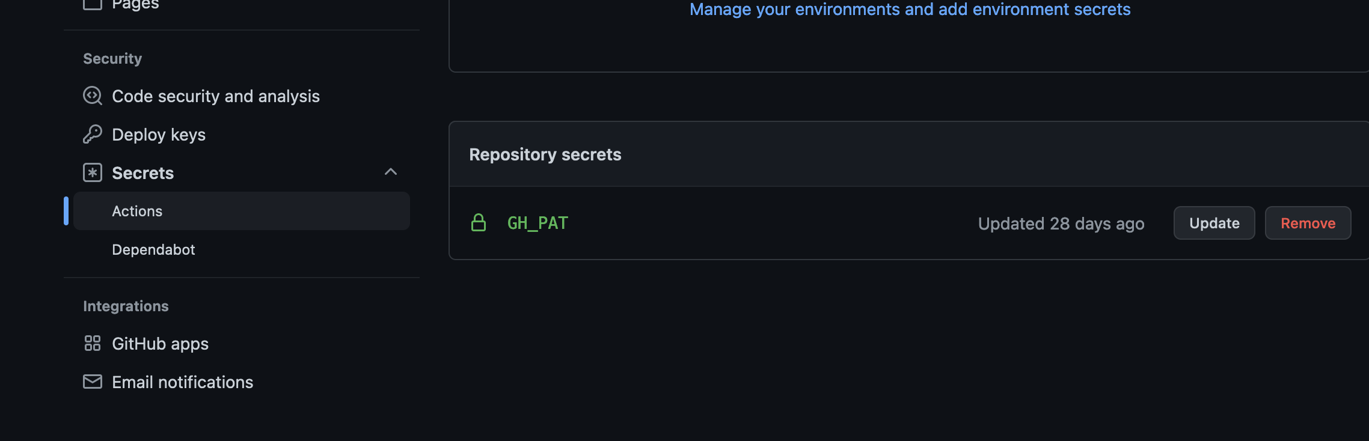Open the Pages settings item

click(135, 5)
